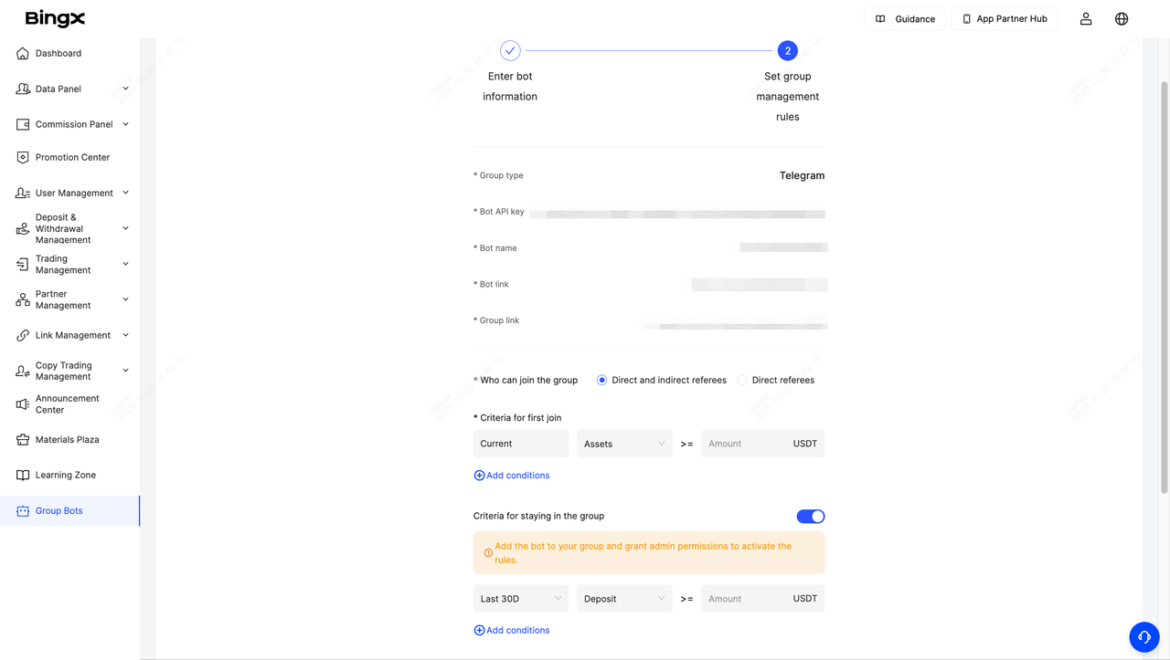1170x660 pixels.
Task: Open the Assets dropdown for first join
Action: (x=624, y=445)
